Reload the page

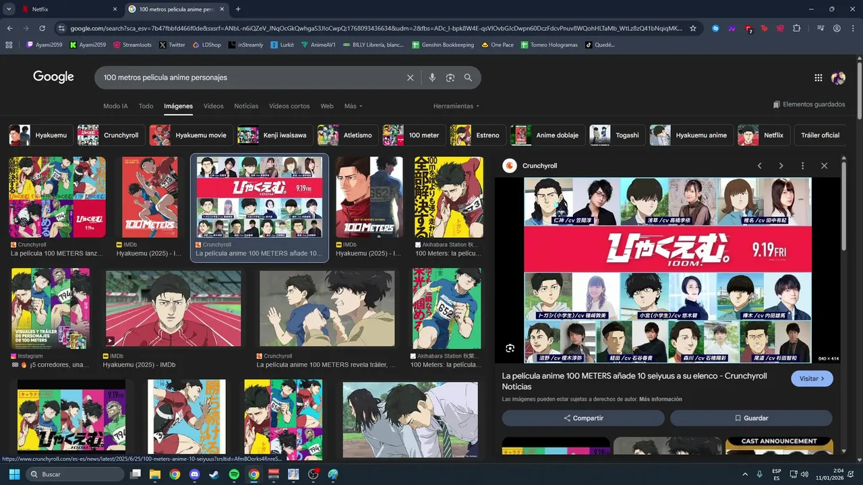click(42, 28)
